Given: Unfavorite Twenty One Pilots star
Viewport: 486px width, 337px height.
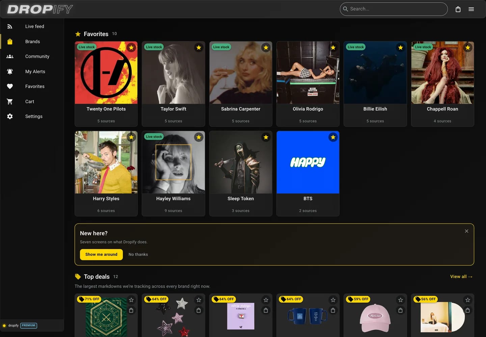Looking at the screenshot, I should pos(131,48).
